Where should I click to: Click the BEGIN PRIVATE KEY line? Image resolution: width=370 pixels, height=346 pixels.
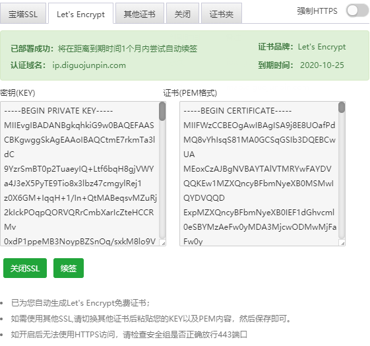[59, 111]
